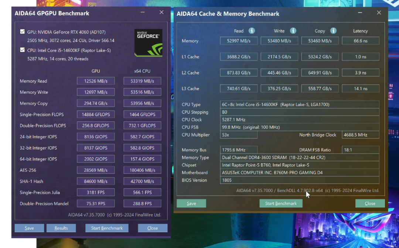Image resolution: width=399 pixels, height=248 pixels.
Task: Click the Copy info icon
Action: [x=333, y=31]
